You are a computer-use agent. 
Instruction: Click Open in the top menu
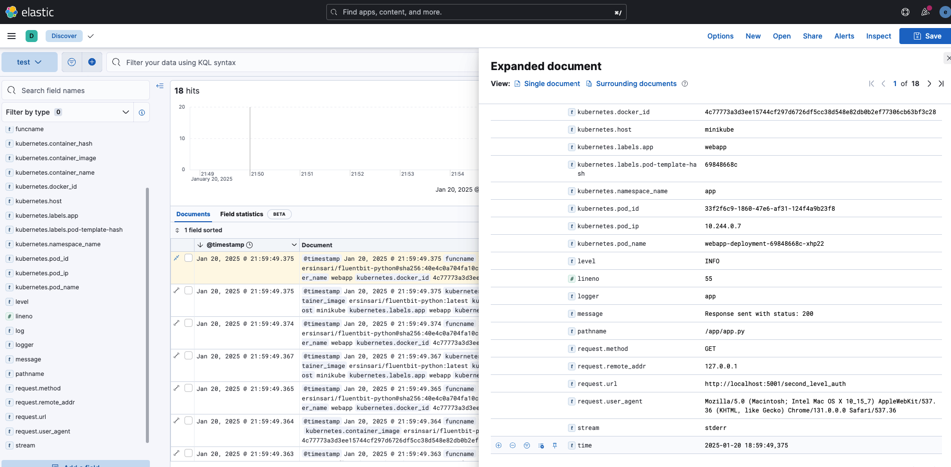[x=782, y=36]
